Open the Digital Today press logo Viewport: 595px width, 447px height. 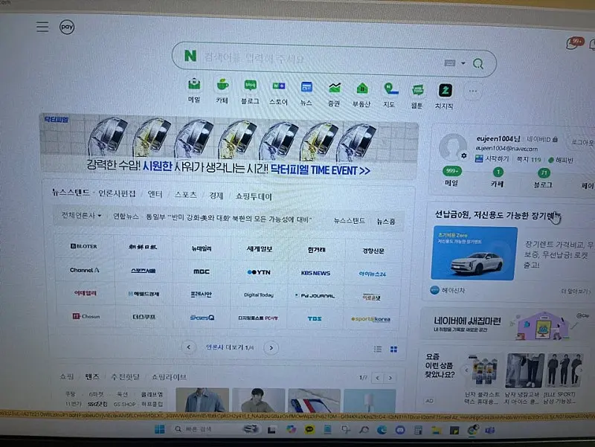pyautogui.click(x=259, y=295)
